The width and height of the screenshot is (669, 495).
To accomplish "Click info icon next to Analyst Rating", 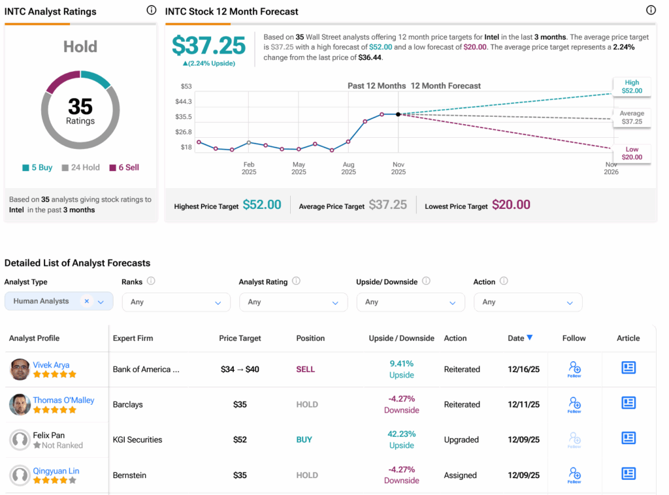I will click(x=296, y=281).
